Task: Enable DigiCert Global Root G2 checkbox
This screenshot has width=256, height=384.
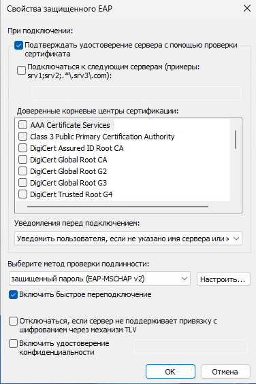Action: tap(23, 171)
